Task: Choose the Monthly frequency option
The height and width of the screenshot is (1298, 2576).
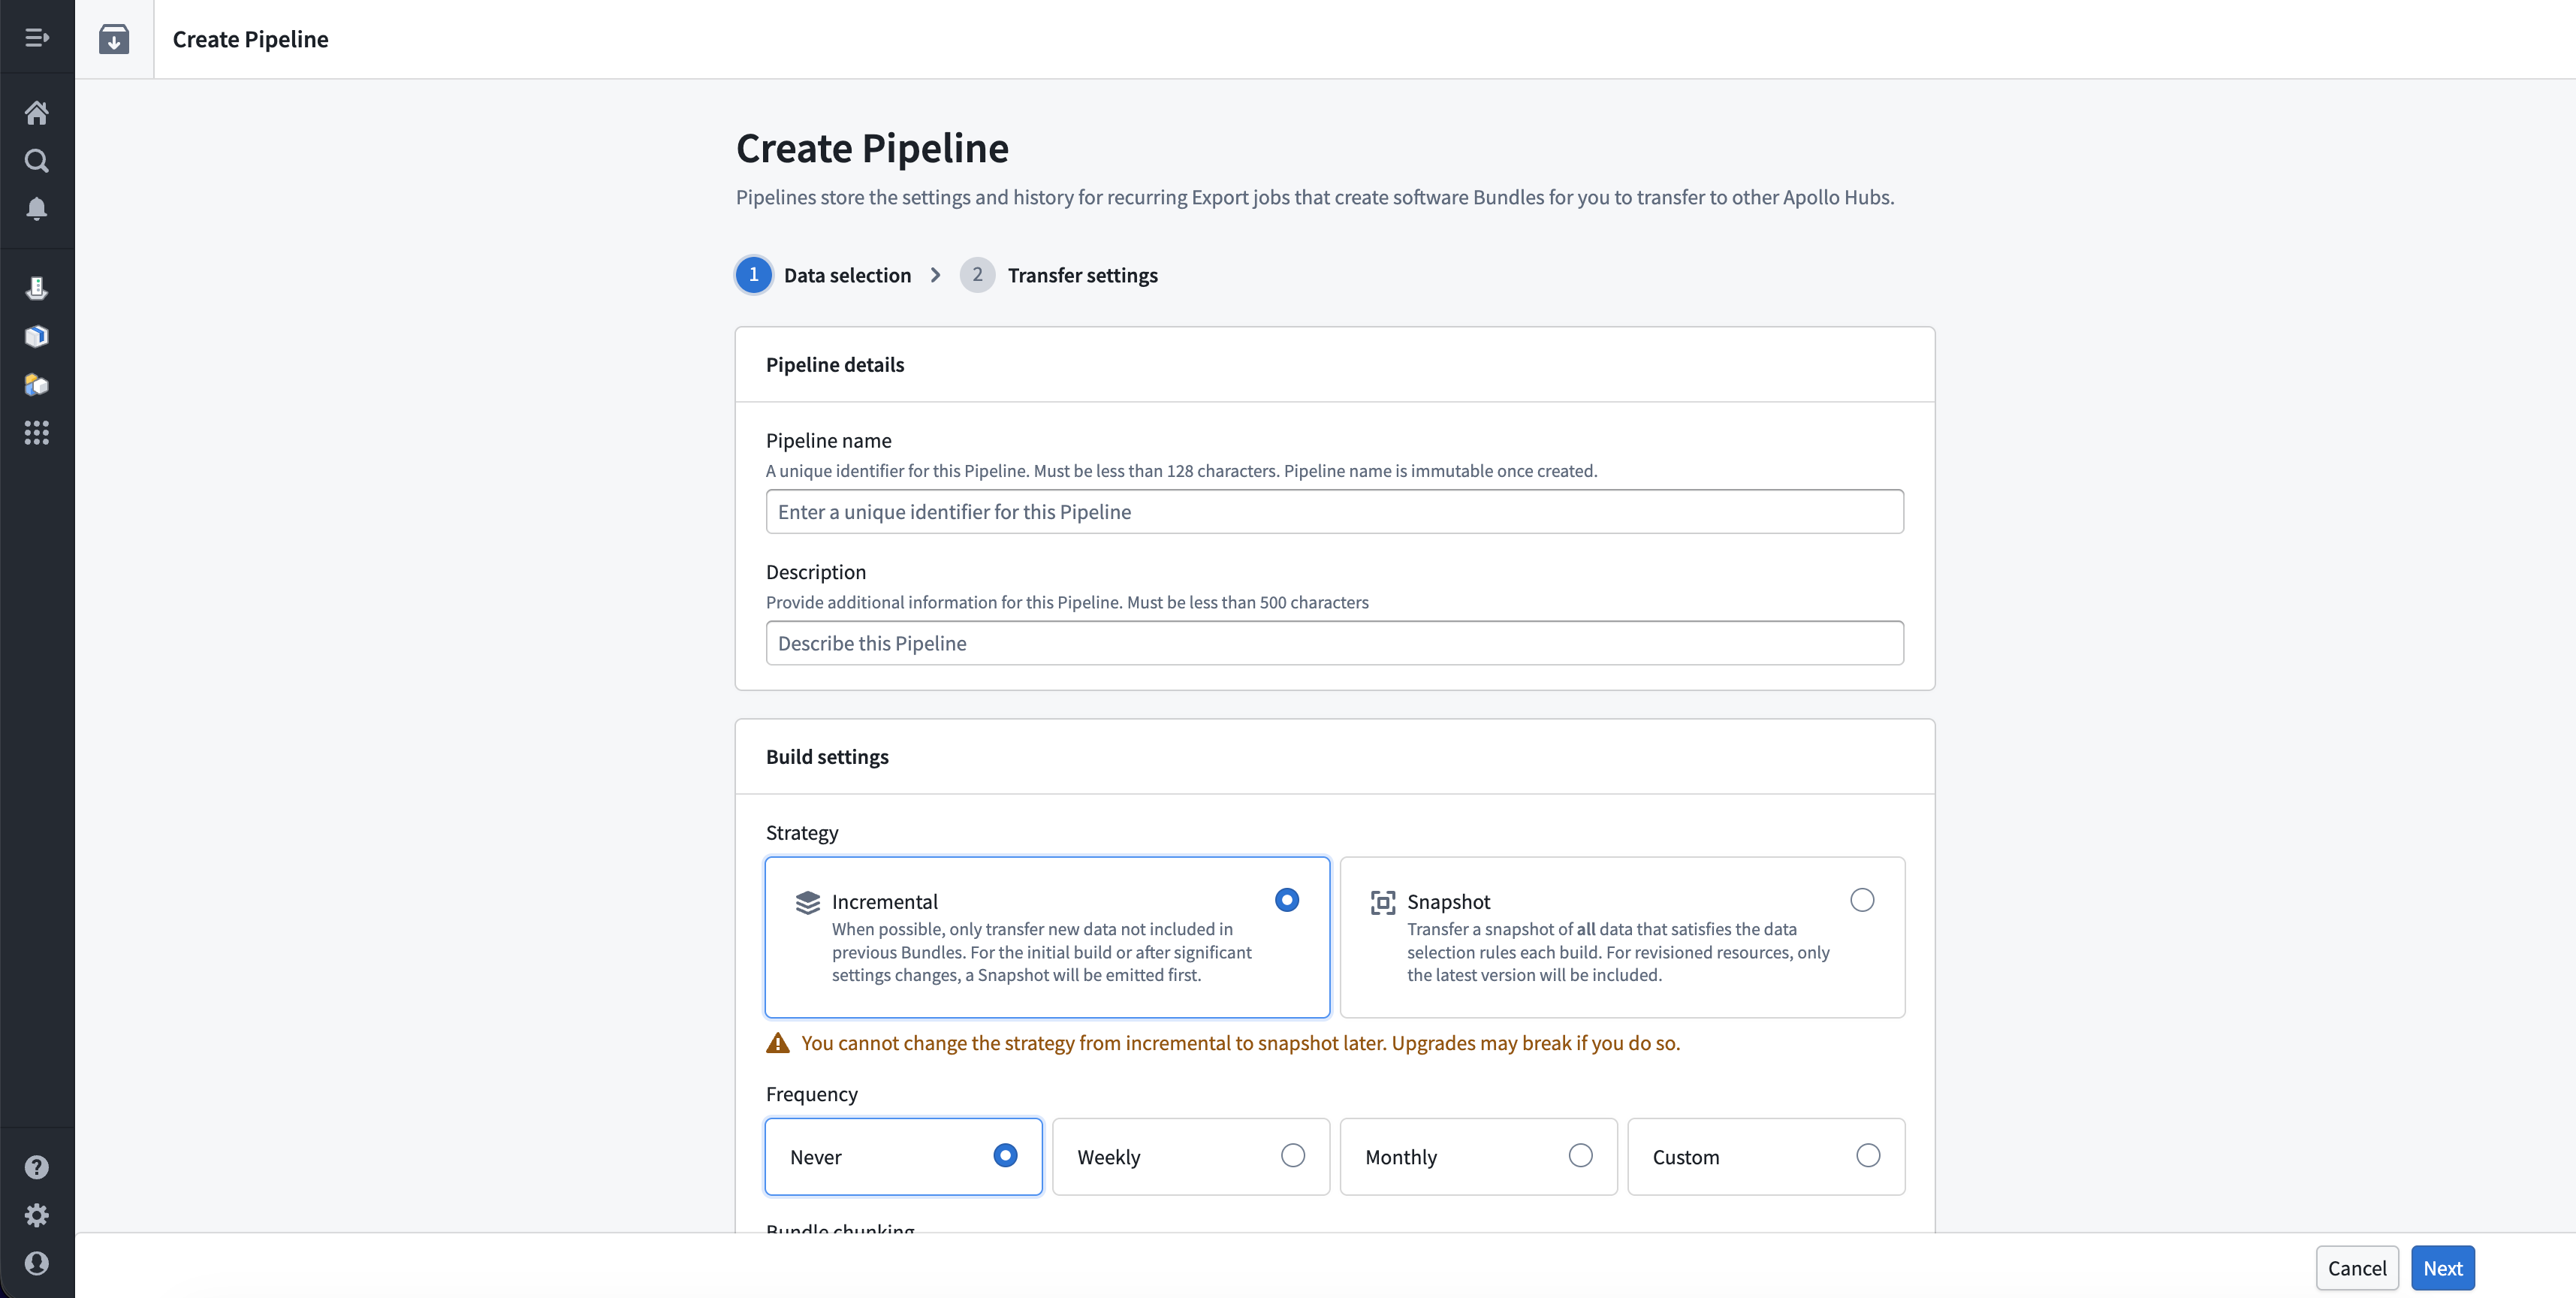Action: tap(1479, 1157)
